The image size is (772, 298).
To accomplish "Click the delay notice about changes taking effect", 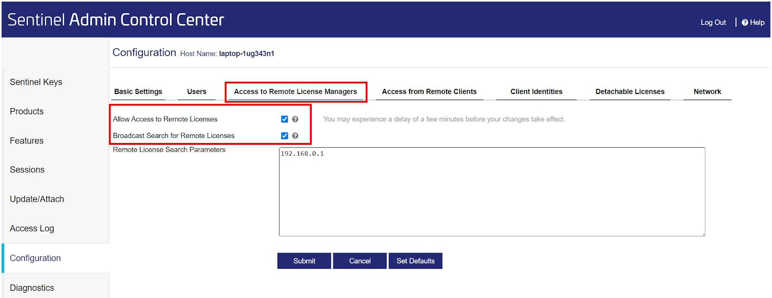I will [444, 119].
